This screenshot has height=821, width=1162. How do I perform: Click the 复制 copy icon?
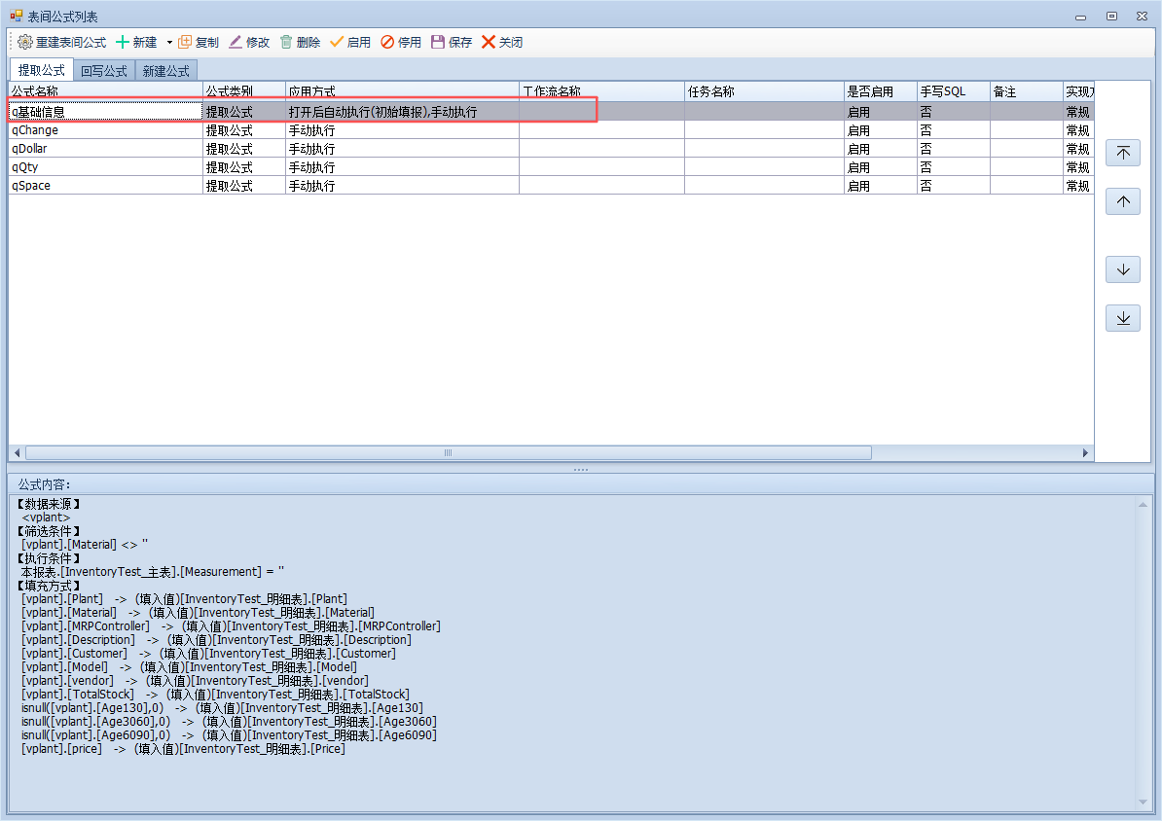[x=185, y=42]
